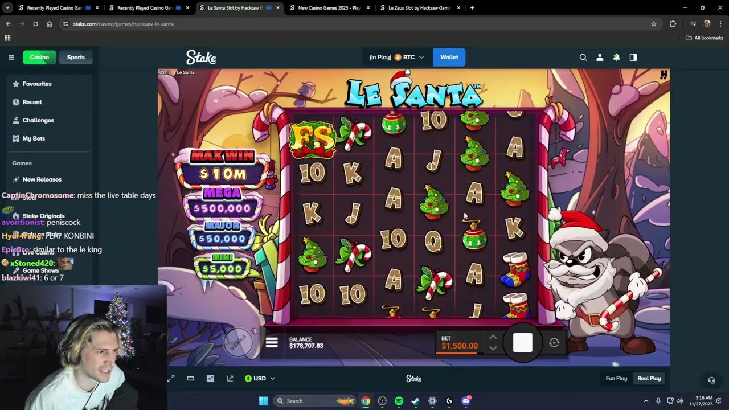
Task: Switch to Real Play mode
Action: coord(649,378)
